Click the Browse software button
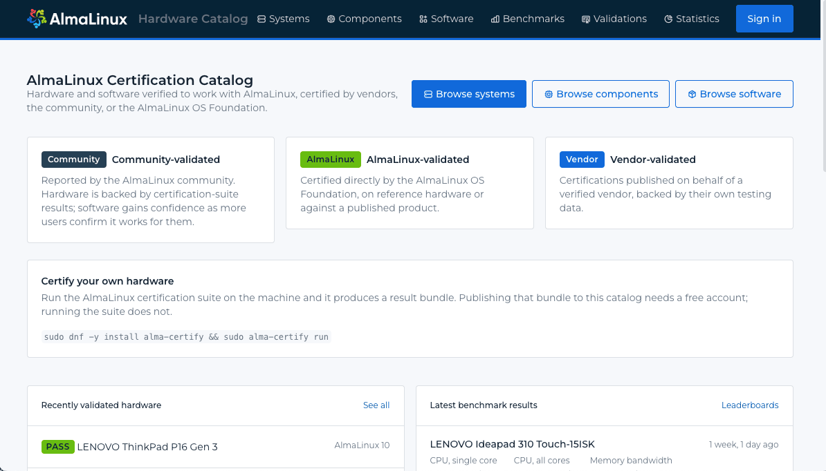The width and height of the screenshot is (826, 471). [x=735, y=94]
